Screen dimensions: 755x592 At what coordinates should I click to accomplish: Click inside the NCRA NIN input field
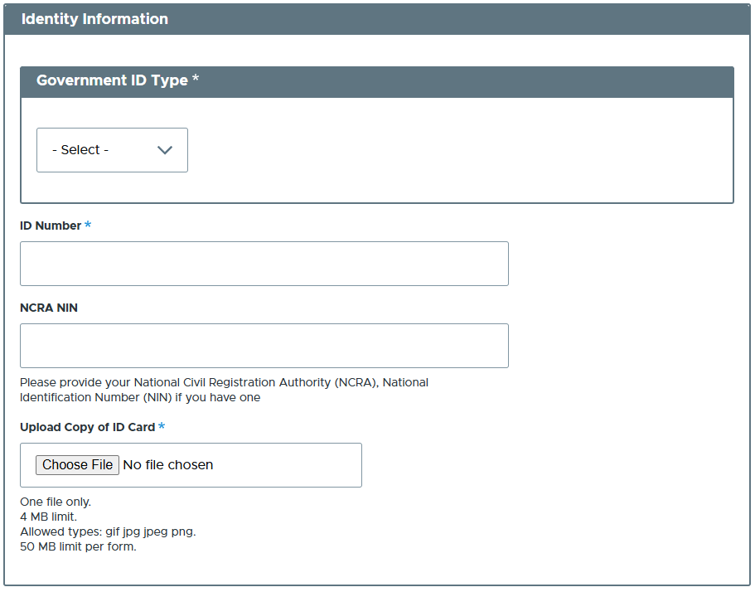(x=264, y=345)
